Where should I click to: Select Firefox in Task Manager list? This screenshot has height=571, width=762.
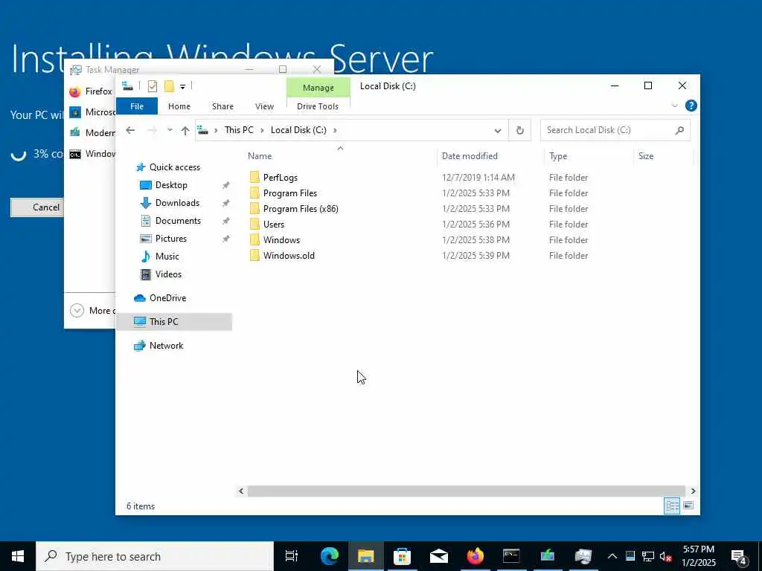tap(90, 91)
